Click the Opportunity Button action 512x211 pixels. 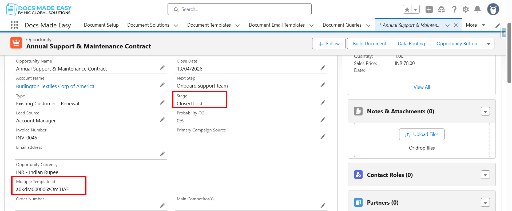457,44
